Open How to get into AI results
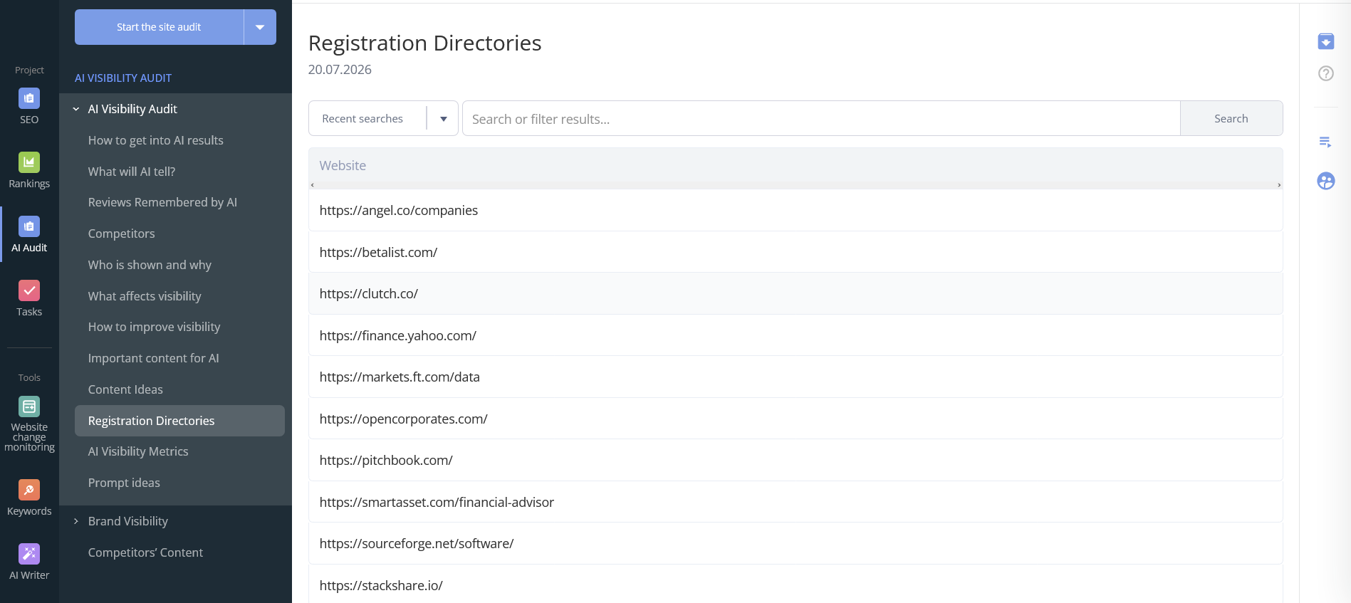The height and width of the screenshot is (603, 1351). 155,140
